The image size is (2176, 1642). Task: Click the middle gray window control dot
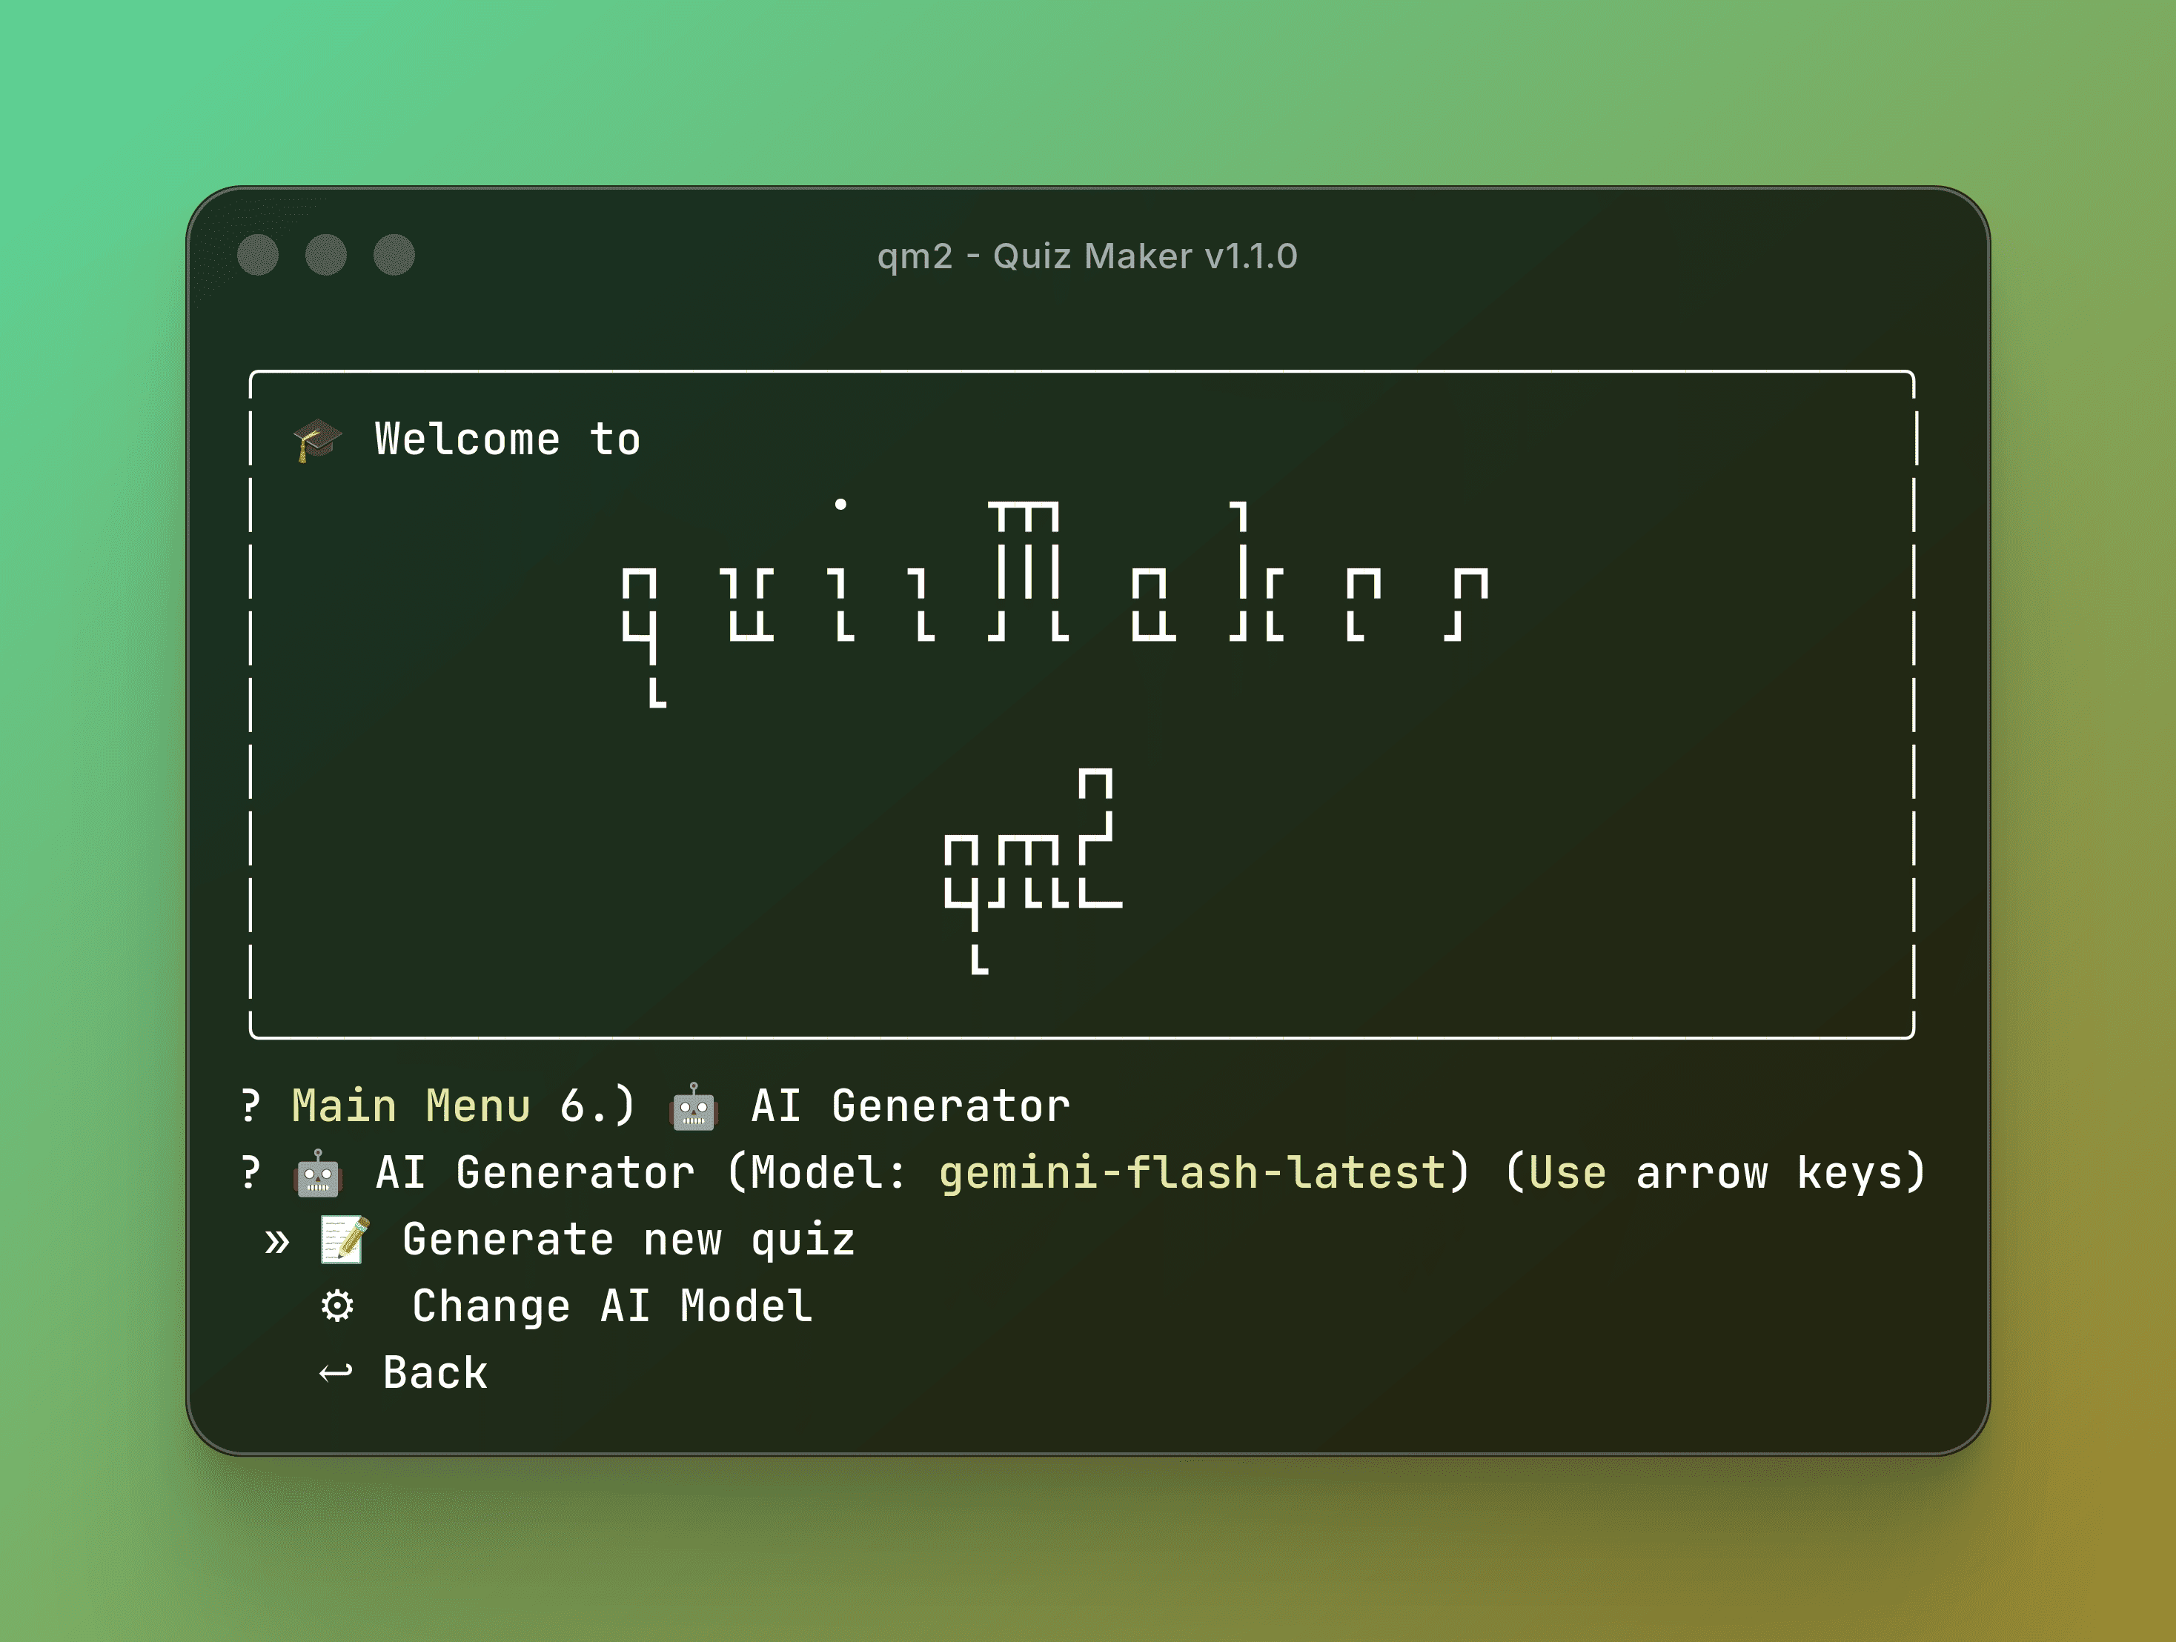coord(325,255)
